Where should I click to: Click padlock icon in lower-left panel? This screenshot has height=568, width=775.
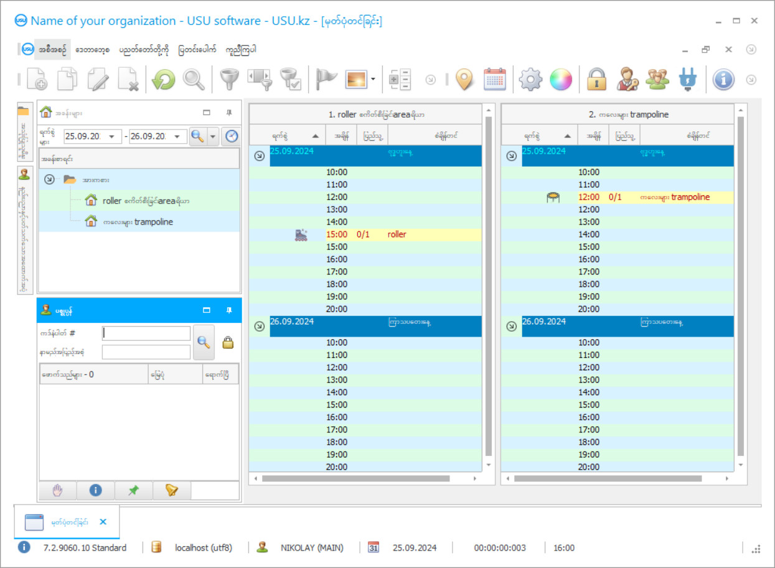[228, 343]
